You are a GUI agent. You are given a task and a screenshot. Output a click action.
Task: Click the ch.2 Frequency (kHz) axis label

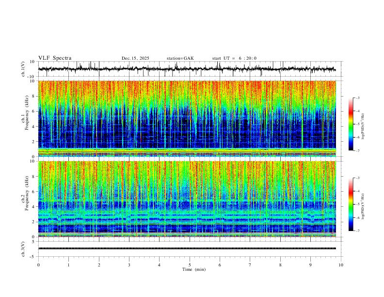click(26, 193)
